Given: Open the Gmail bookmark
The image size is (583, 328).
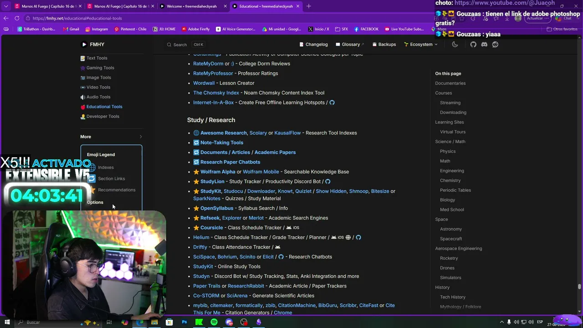Looking at the screenshot, I should pos(71,29).
